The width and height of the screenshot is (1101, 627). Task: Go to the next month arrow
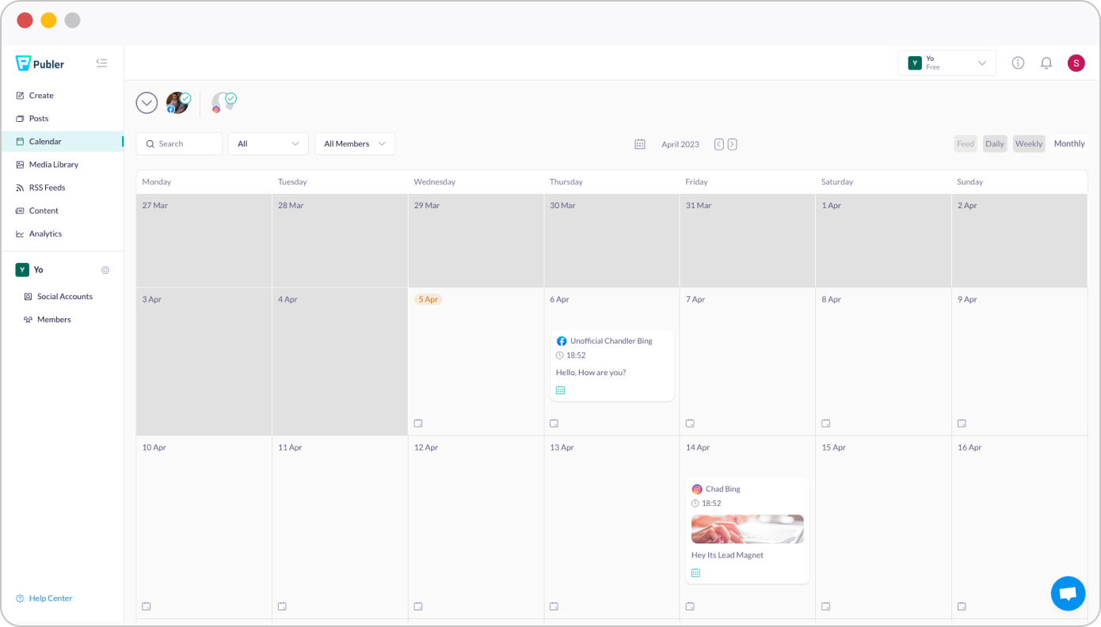pos(732,144)
